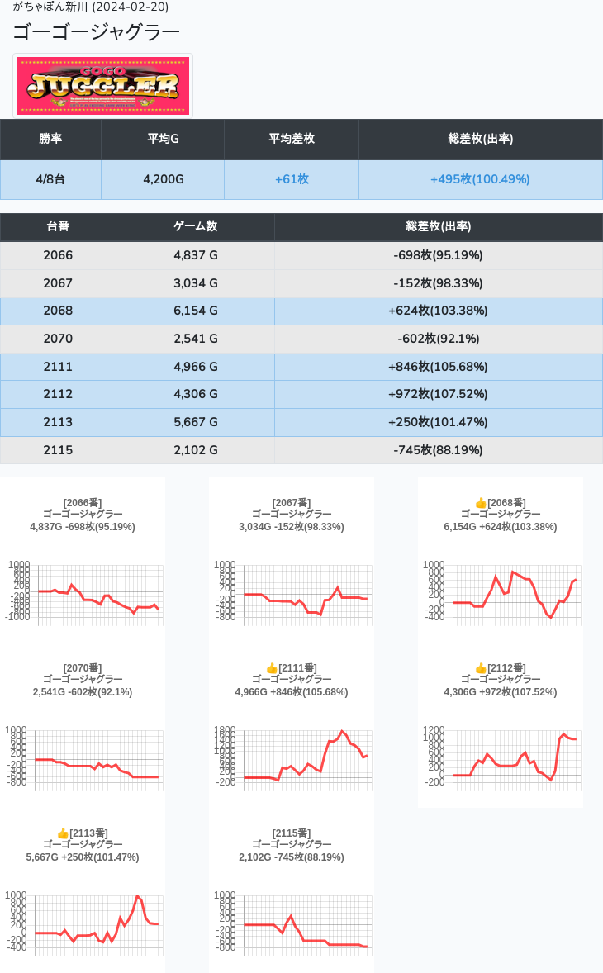Image resolution: width=603 pixels, height=973 pixels.
Task: Click the GoGo Juggler banner logo
Action: 102,86
